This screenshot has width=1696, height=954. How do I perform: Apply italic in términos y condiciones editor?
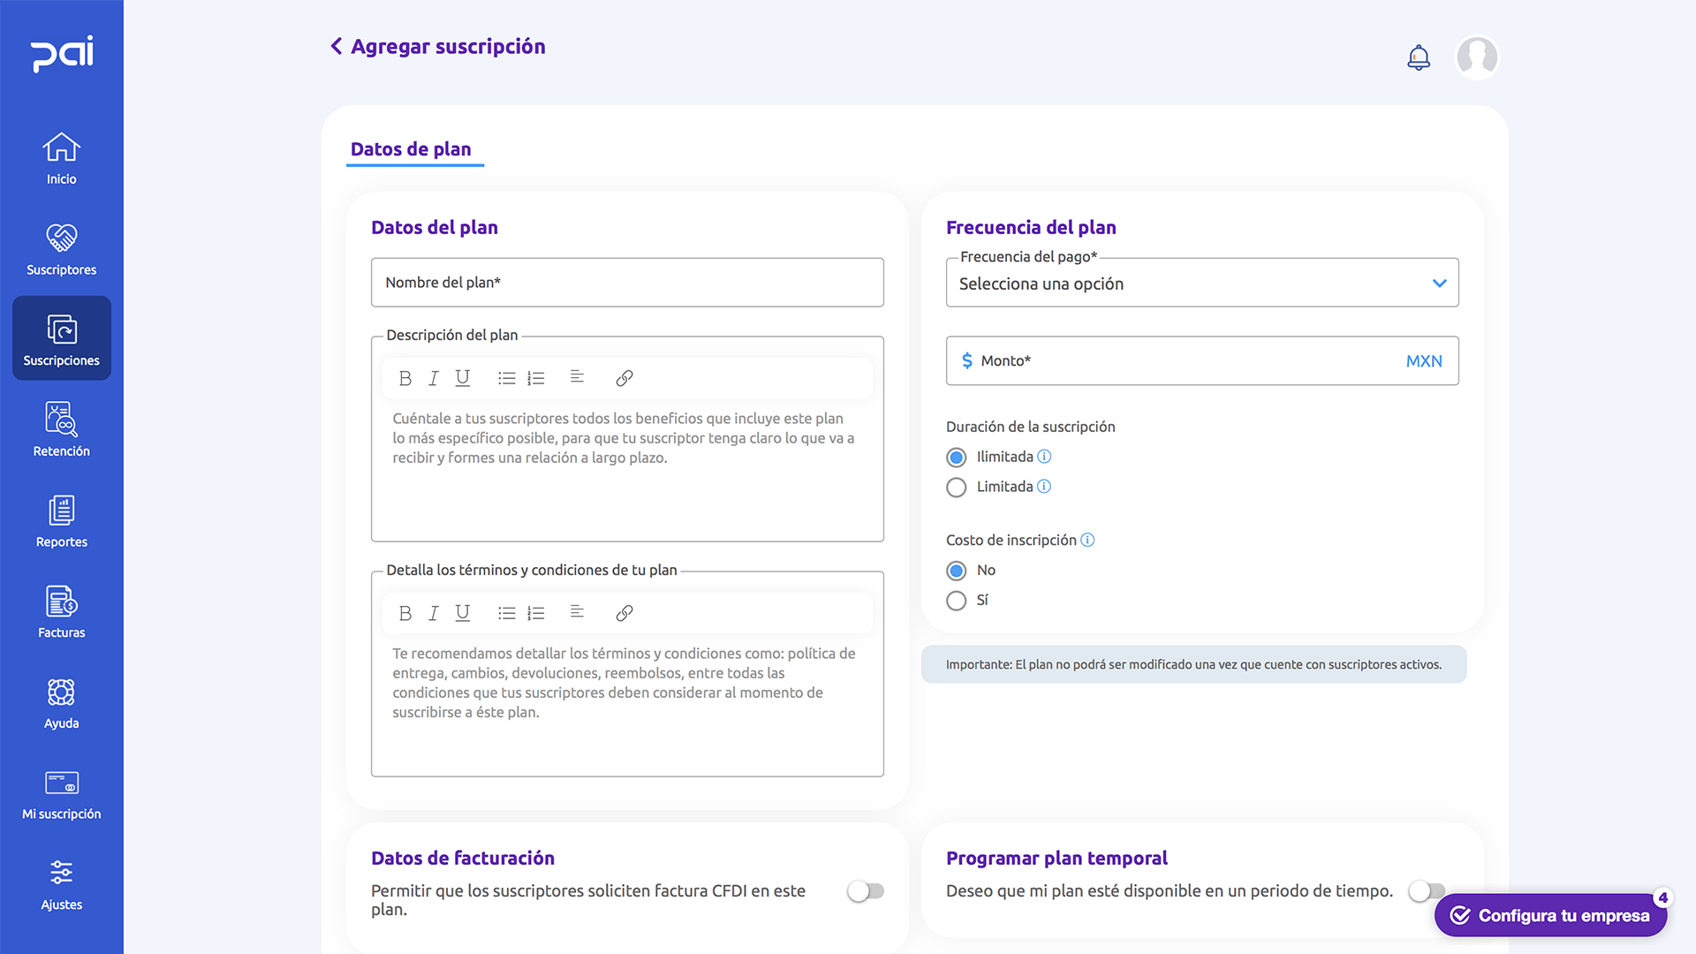(433, 613)
